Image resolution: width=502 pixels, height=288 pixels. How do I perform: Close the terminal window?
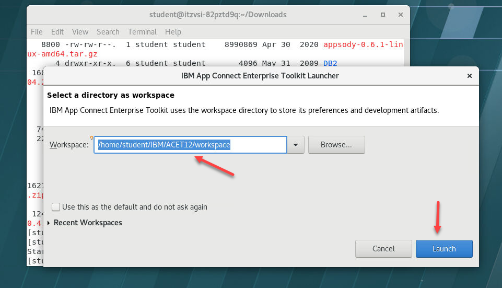(400, 15)
